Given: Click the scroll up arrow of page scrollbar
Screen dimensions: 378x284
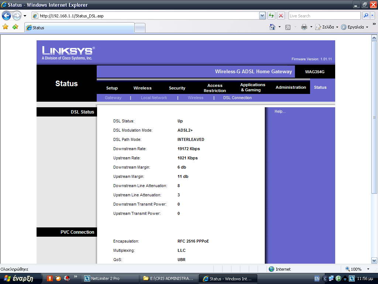Looking at the screenshot, I should [x=374, y=38].
